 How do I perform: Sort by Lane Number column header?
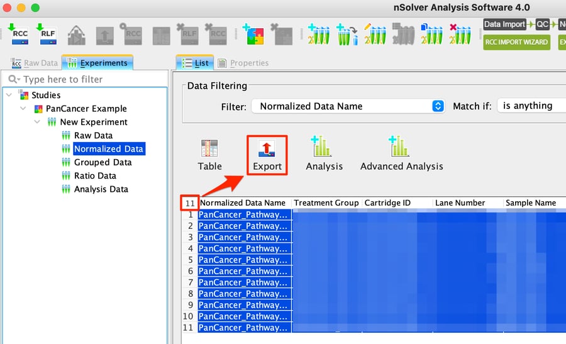467,203
